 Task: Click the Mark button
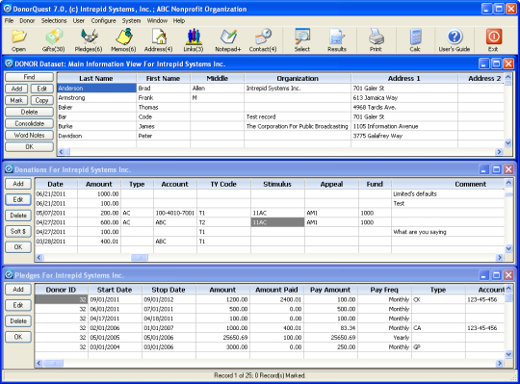click(16, 100)
